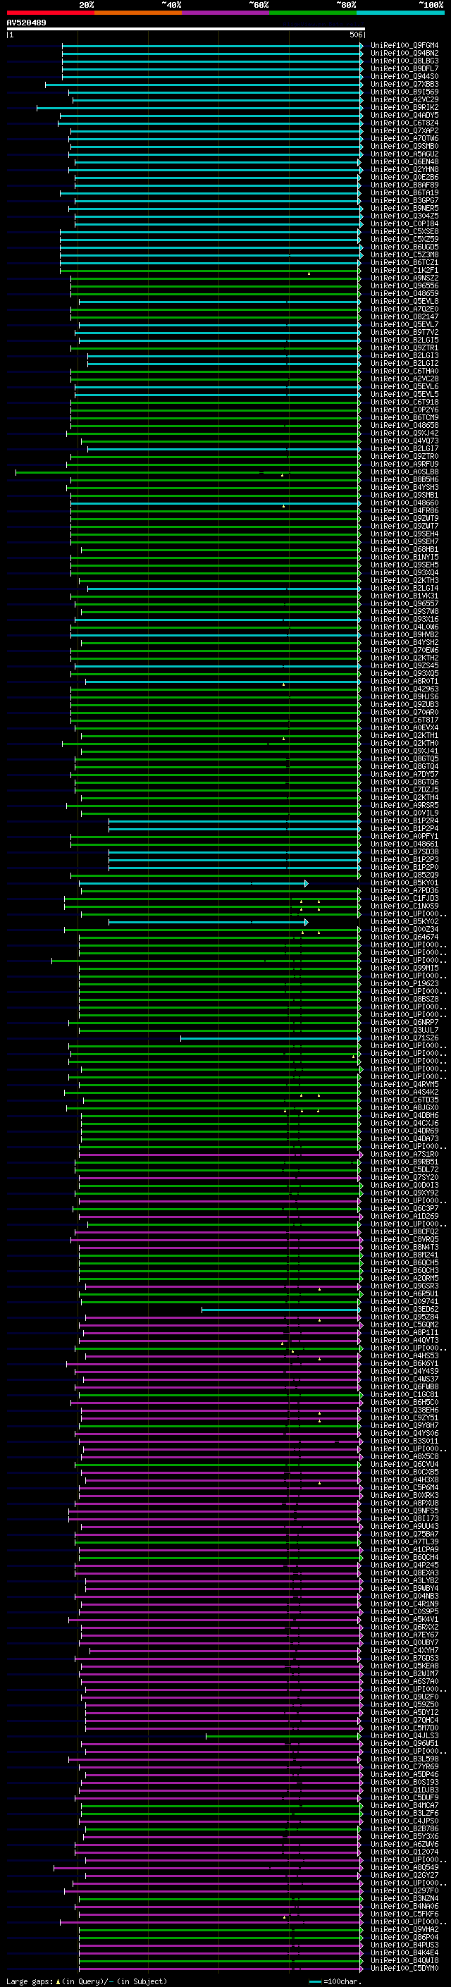
Task: Click the red 20% identity legend segment
Action: click(50, 13)
